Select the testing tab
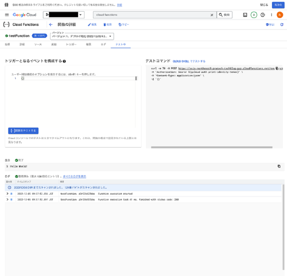The image size is (287, 276). pos(121,44)
